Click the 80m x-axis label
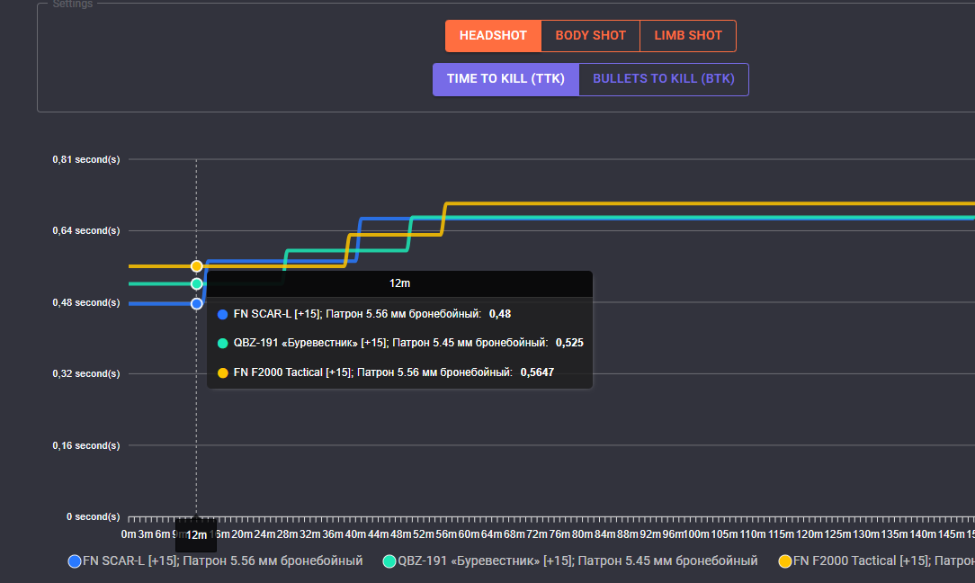 coord(583,534)
